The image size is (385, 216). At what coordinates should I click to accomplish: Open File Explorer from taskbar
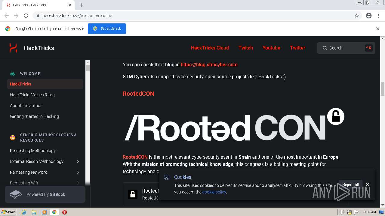34,212
